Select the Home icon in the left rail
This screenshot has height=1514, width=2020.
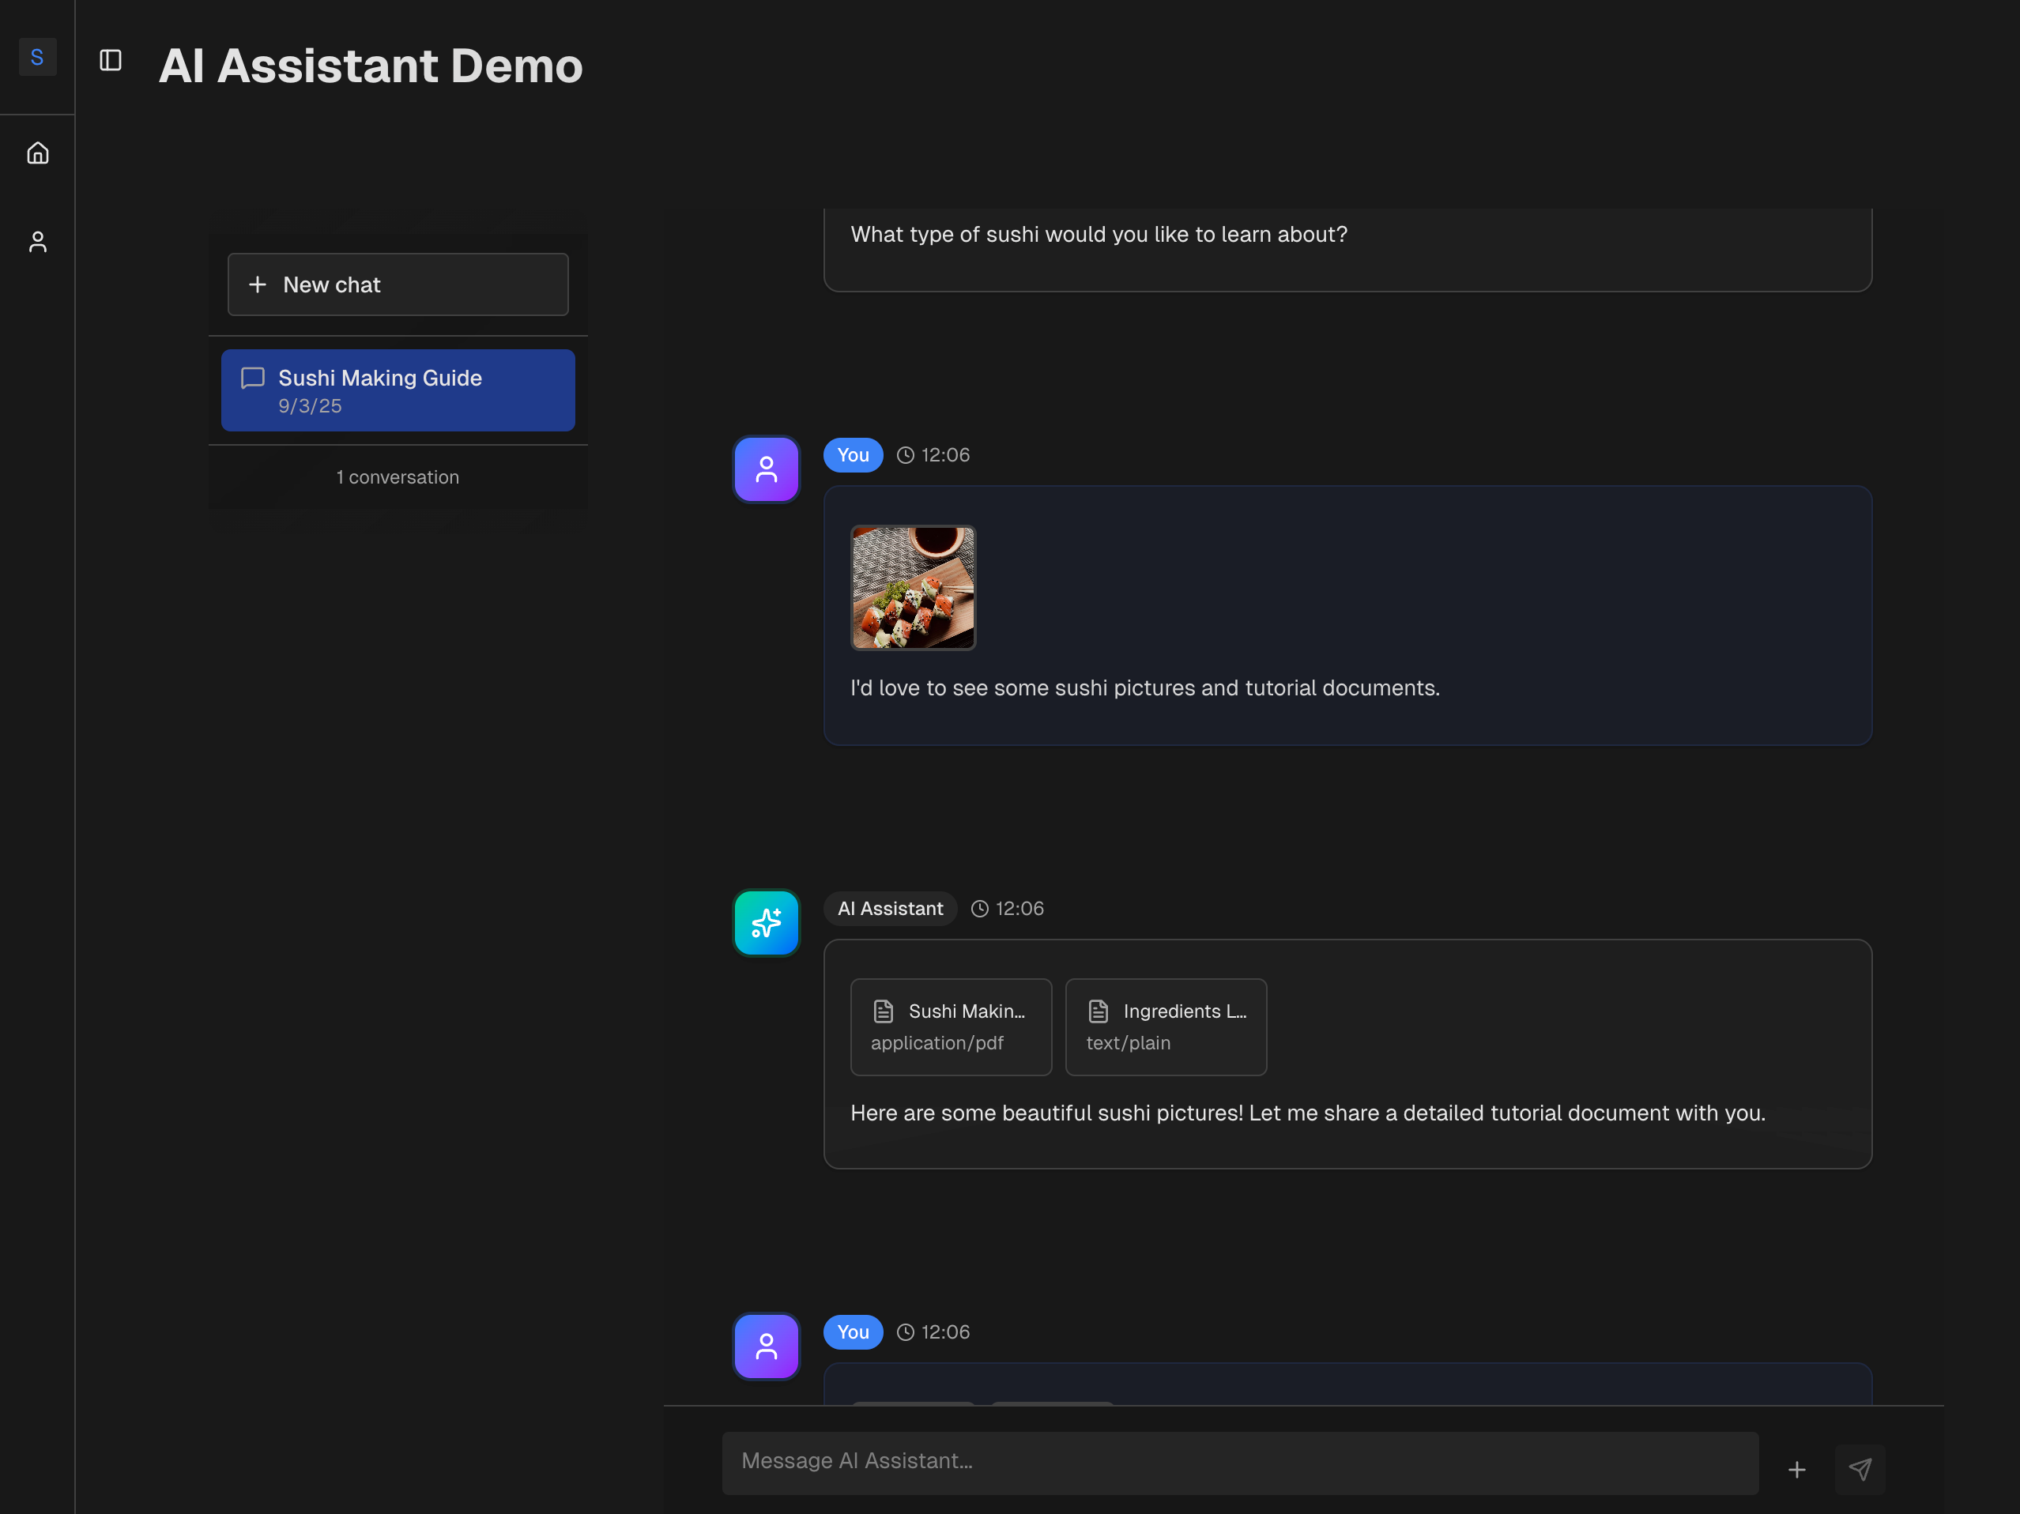pos(37,153)
